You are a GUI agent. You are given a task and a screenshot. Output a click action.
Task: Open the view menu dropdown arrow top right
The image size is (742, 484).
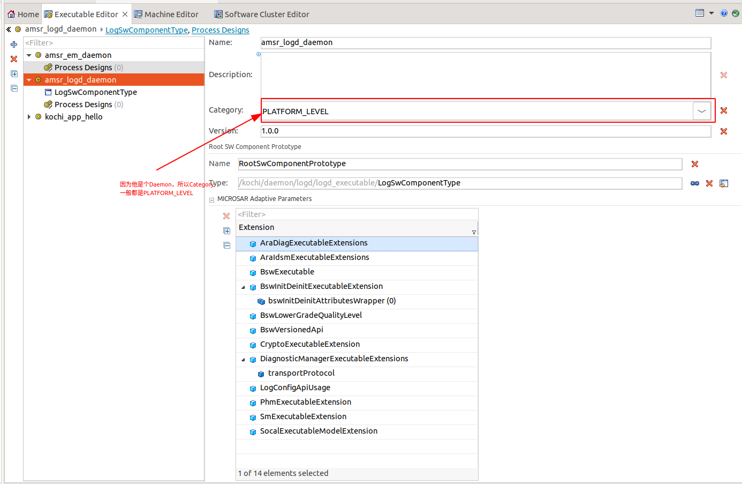tap(711, 13)
